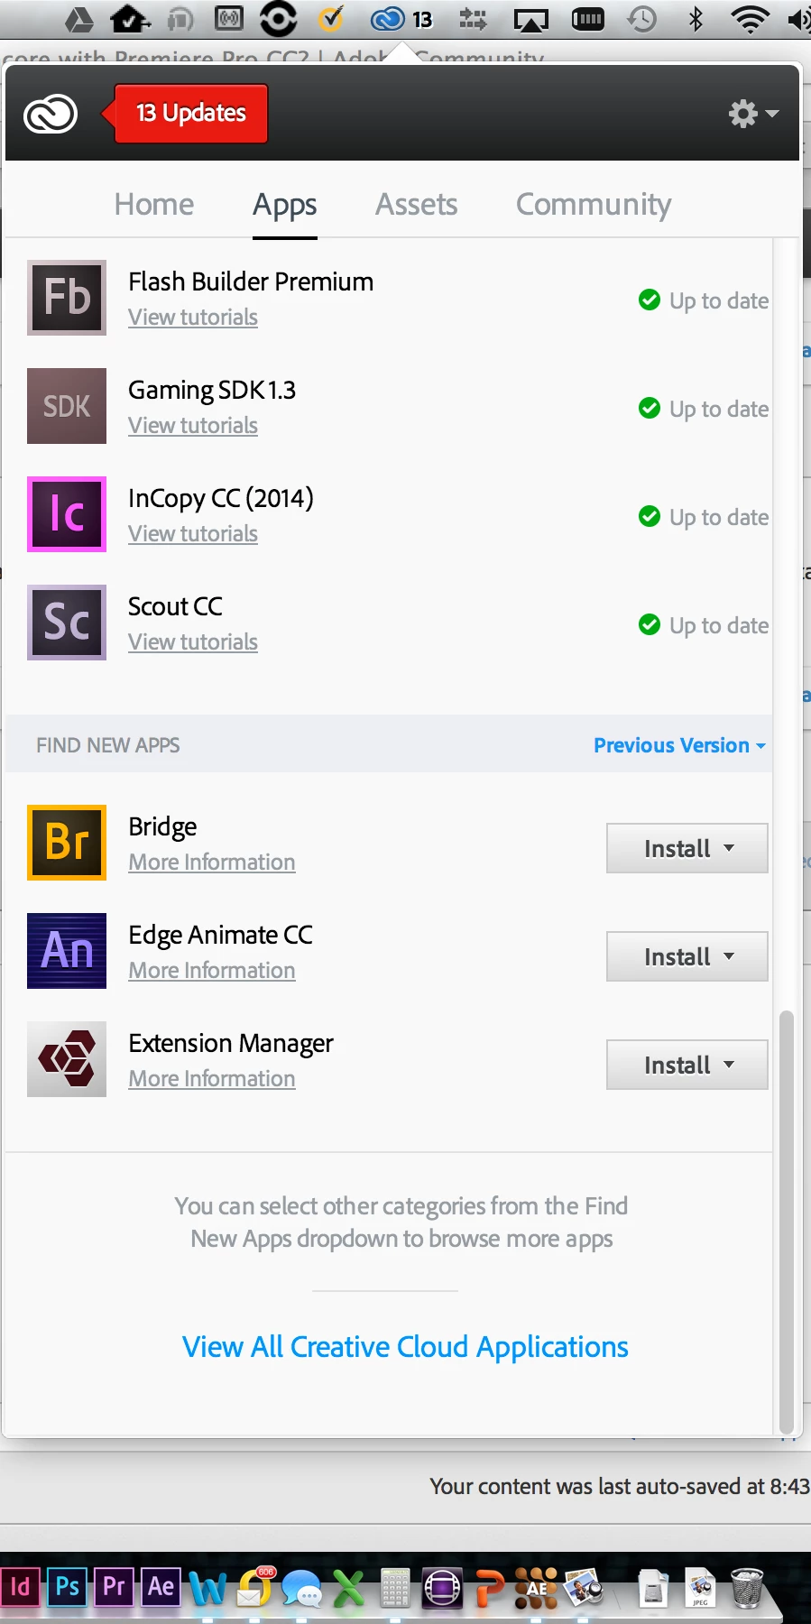Click Up to date status for Scout CC
This screenshot has height=1624, width=811.
click(704, 625)
